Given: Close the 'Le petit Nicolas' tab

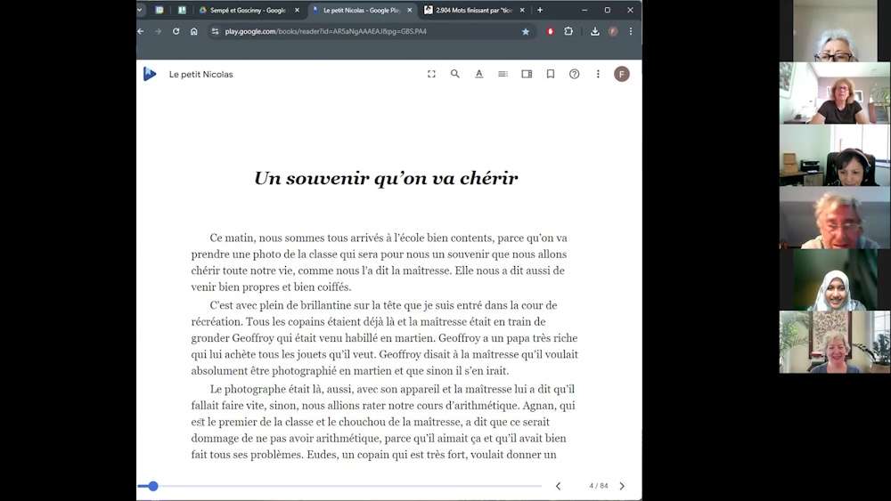Looking at the screenshot, I should tap(410, 10).
